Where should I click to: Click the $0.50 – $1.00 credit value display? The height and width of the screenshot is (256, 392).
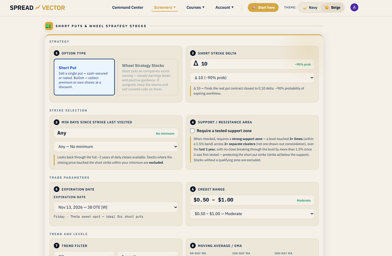coord(252,200)
